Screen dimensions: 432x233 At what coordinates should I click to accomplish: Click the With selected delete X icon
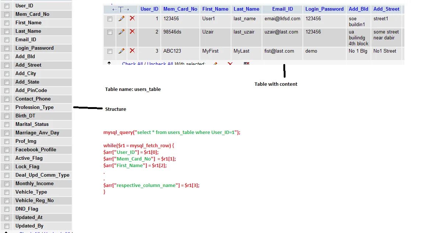click(230, 64)
